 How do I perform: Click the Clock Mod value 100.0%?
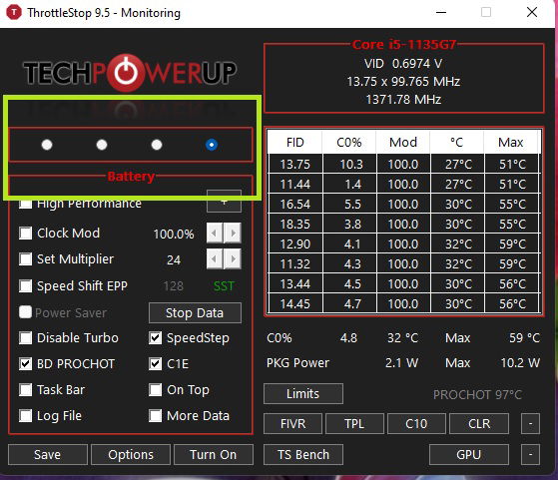pos(174,234)
